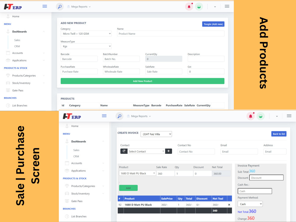Click Gst input field

tap(206, 72)
